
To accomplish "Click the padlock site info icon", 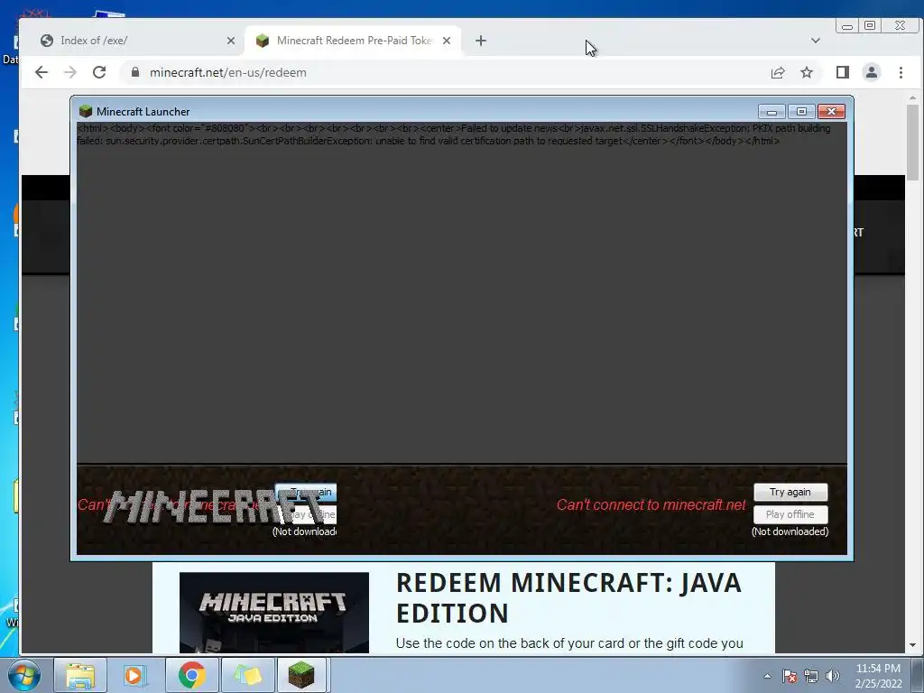I will coord(135,72).
